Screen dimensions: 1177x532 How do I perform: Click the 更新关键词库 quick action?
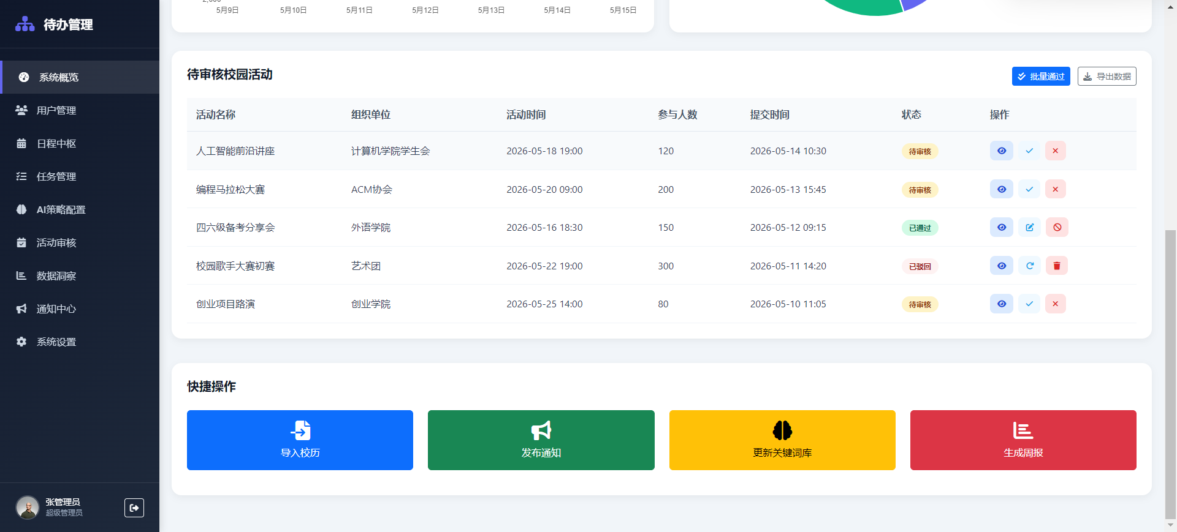[x=782, y=440]
